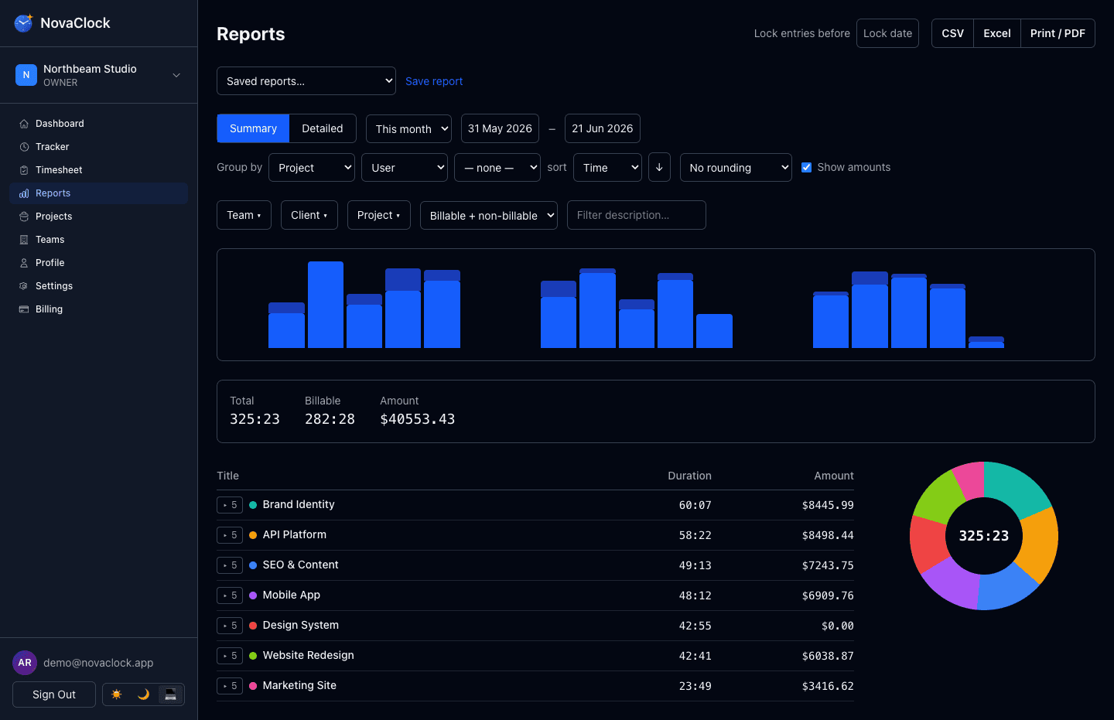Image resolution: width=1114 pixels, height=720 pixels.
Task: Click the teal Brand Identity color dot
Action: pos(253,505)
